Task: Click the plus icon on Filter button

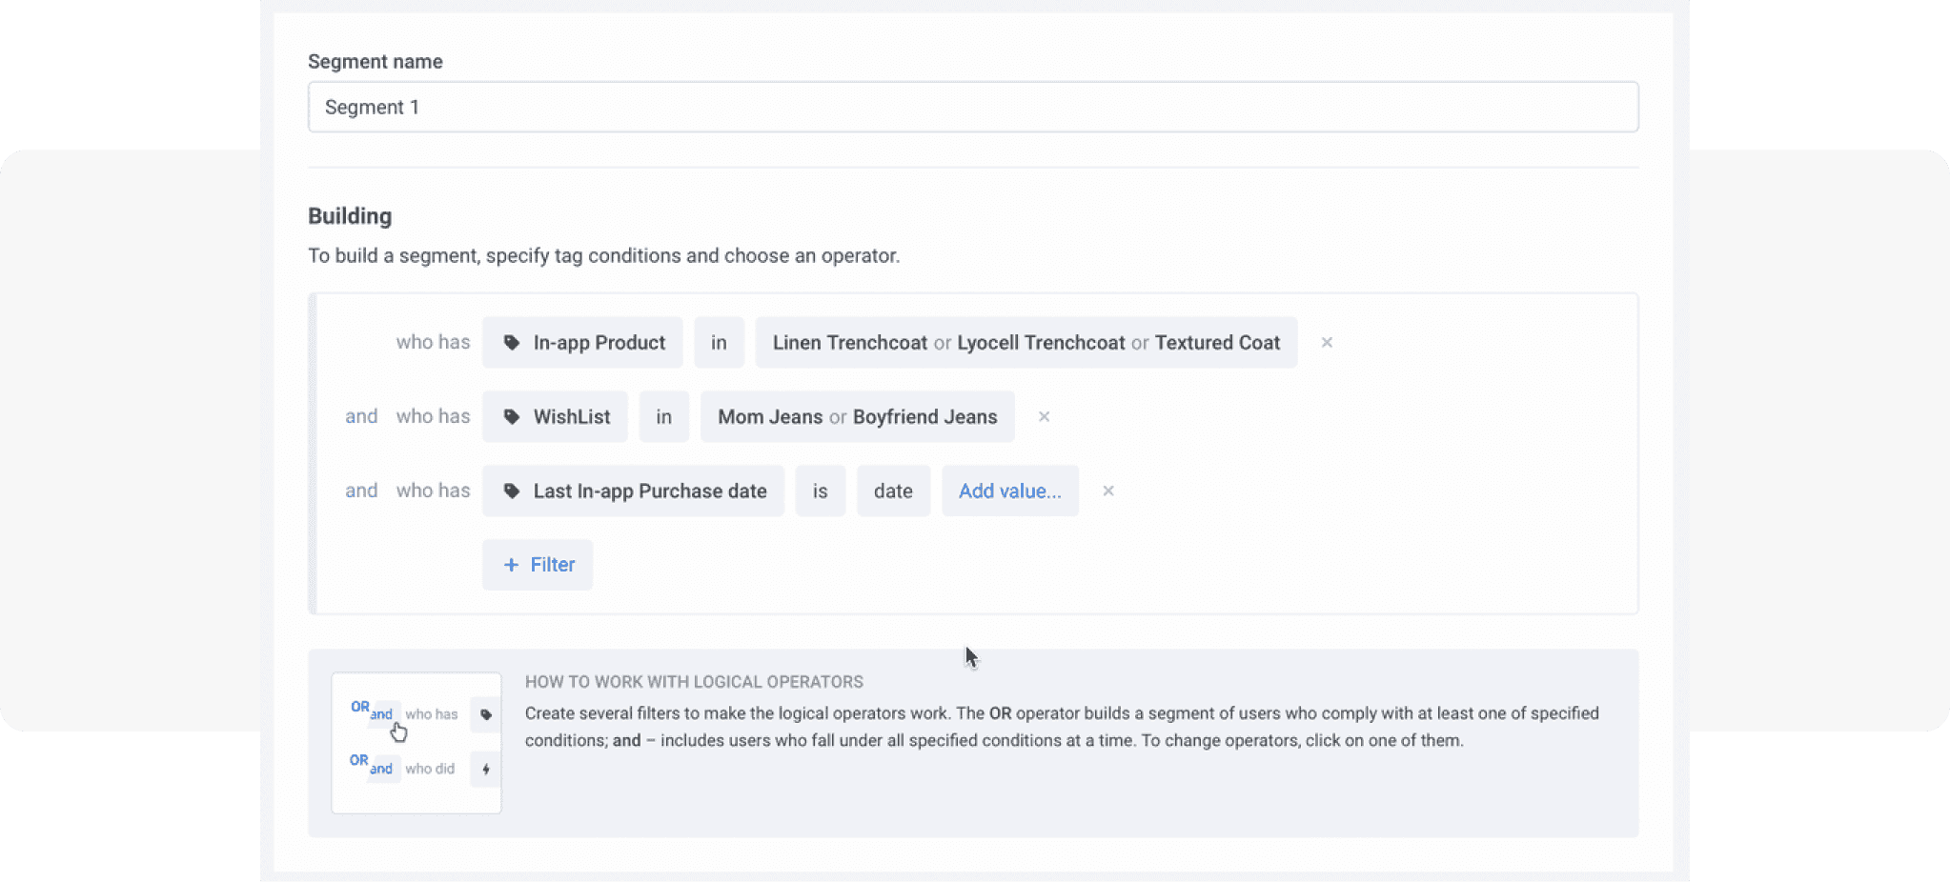Action: (x=511, y=565)
